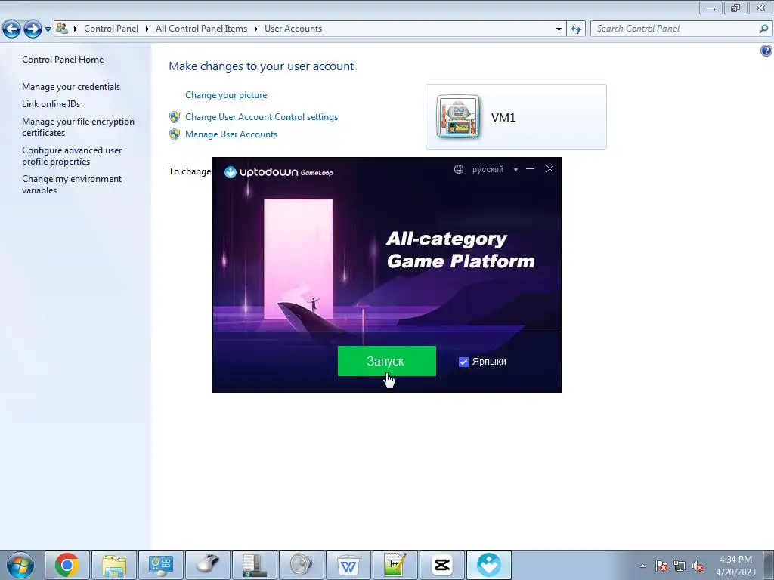Click User Accounts breadcrumb segment
This screenshot has height=580, width=774.
click(293, 29)
